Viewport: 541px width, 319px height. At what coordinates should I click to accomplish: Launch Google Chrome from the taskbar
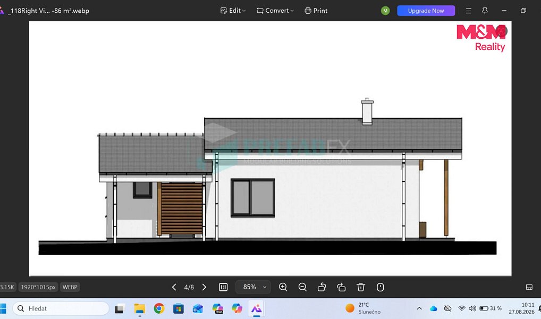(x=159, y=308)
